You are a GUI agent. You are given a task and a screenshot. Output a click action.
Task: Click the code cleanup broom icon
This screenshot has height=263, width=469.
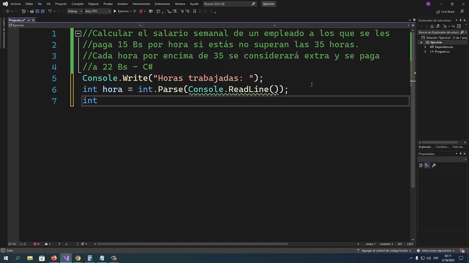coord(83,244)
